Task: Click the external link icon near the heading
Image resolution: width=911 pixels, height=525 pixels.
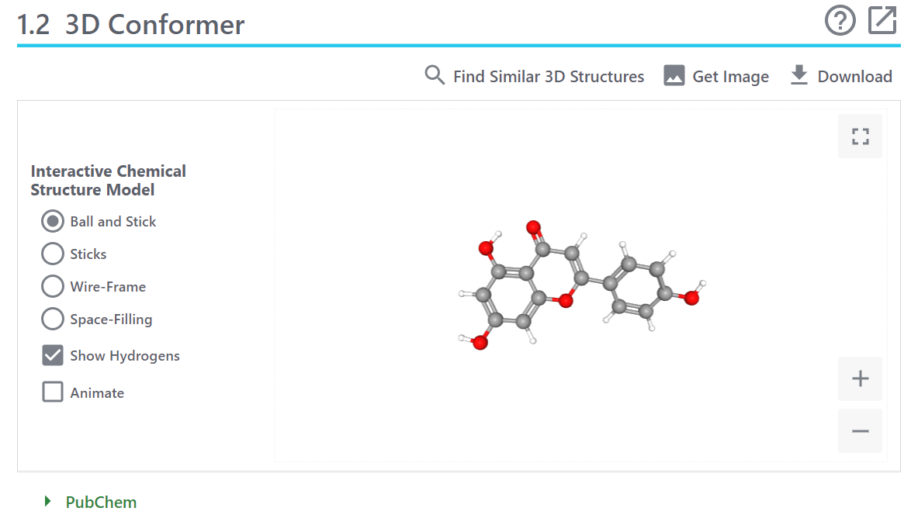Action: pyautogui.click(x=882, y=20)
